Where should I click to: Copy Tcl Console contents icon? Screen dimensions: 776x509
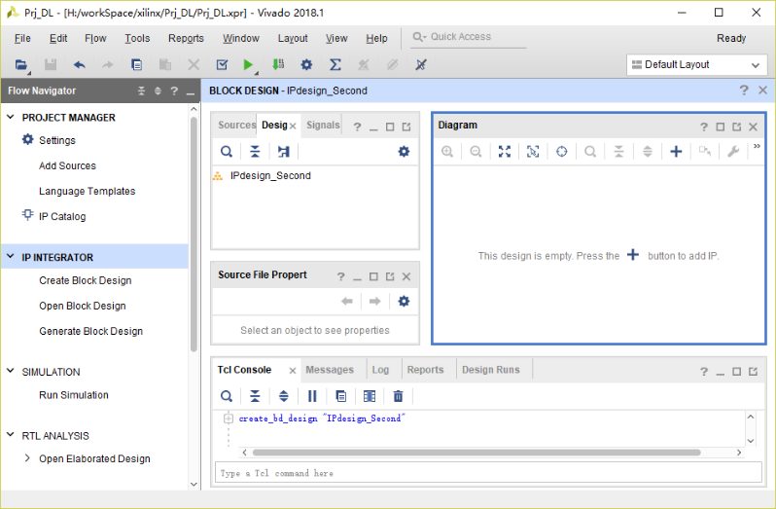pos(341,396)
